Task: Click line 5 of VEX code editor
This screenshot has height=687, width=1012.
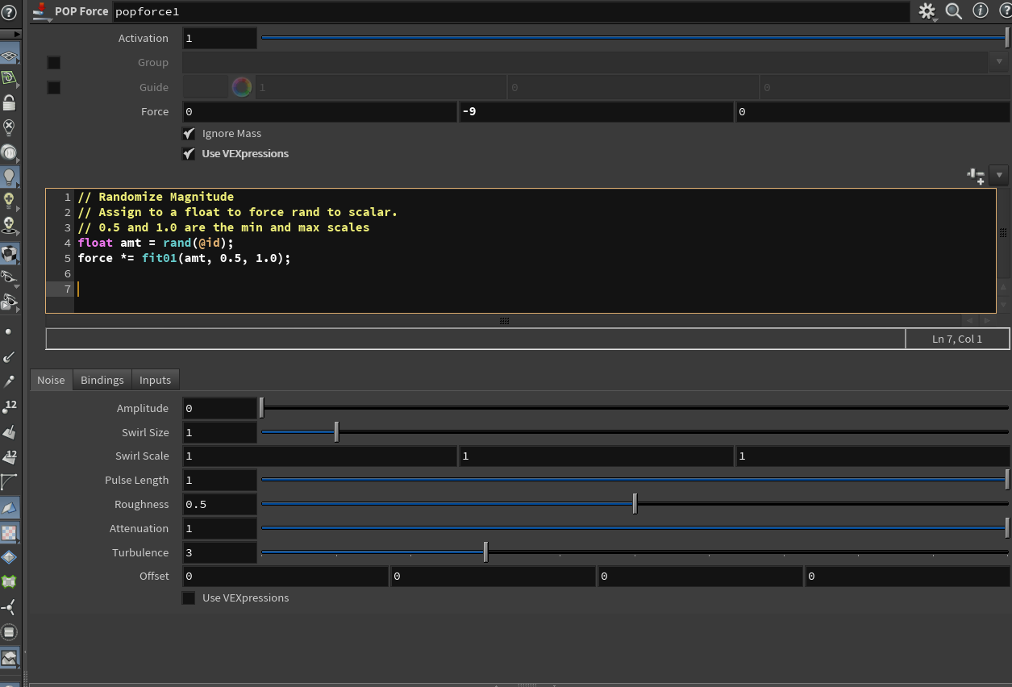Action: (184, 258)
